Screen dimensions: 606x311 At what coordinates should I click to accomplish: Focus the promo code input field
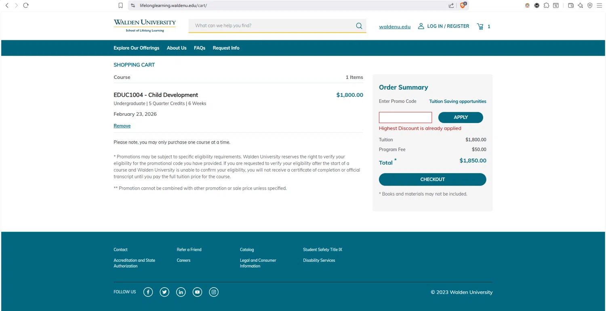coord(405,117)
